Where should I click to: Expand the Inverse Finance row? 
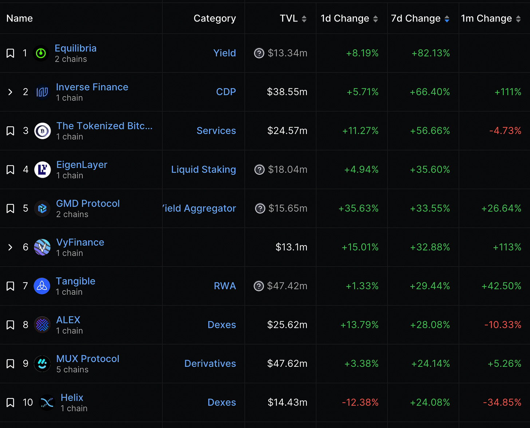click(10, 92)
